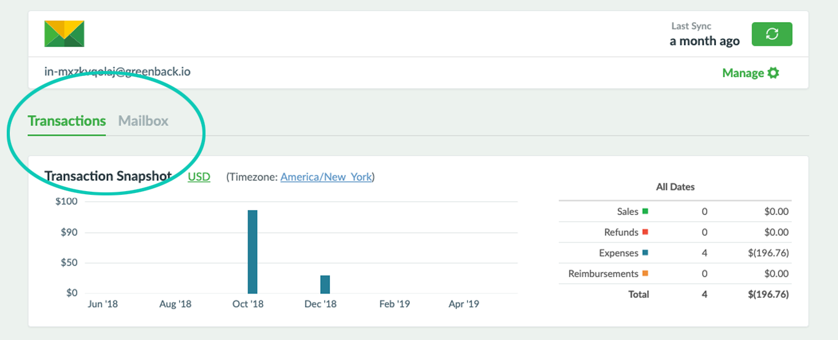Click the red Refunds legend square
This screenshot has height=340, width=838.
coord(645,232)
